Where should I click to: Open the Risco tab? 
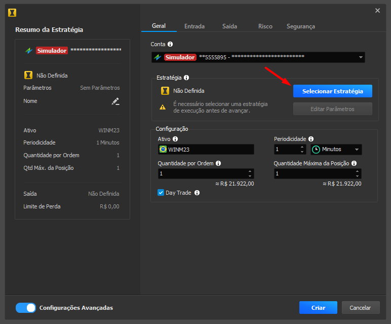pyautogui.click(x=265, y=26)
